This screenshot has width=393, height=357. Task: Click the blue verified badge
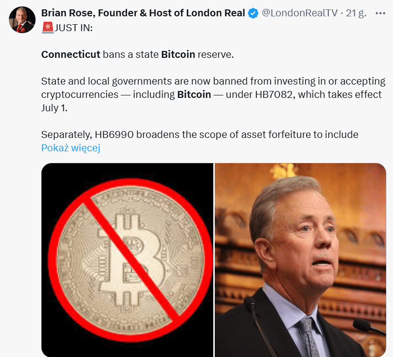(253, 13)
